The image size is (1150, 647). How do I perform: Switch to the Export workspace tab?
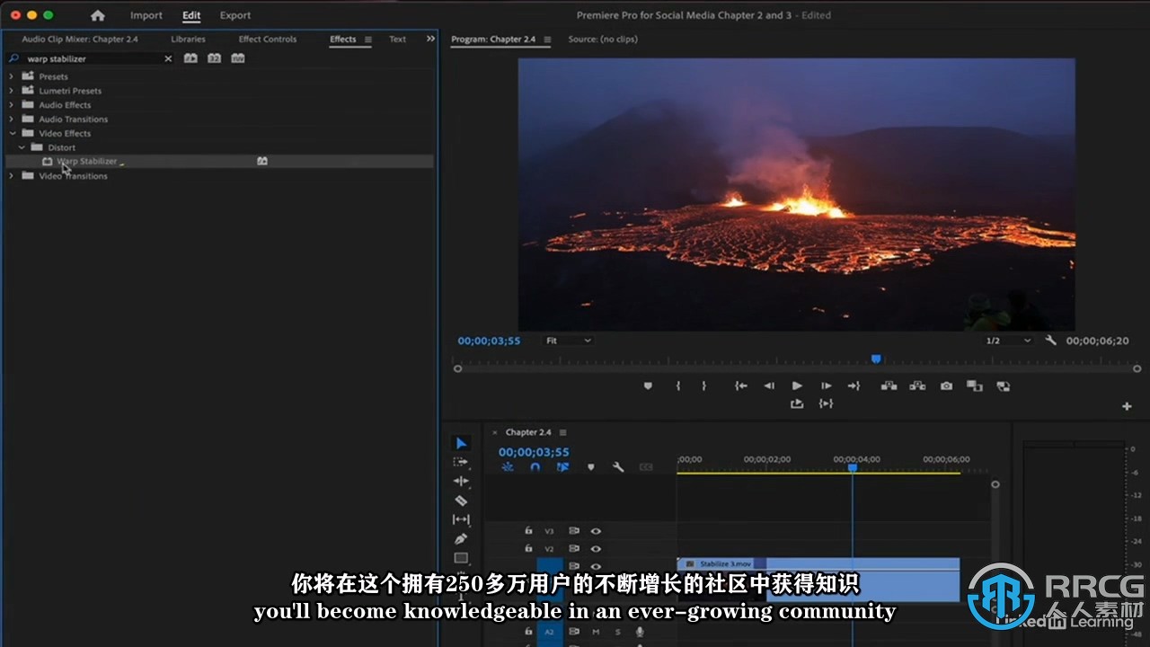[235, 15]
